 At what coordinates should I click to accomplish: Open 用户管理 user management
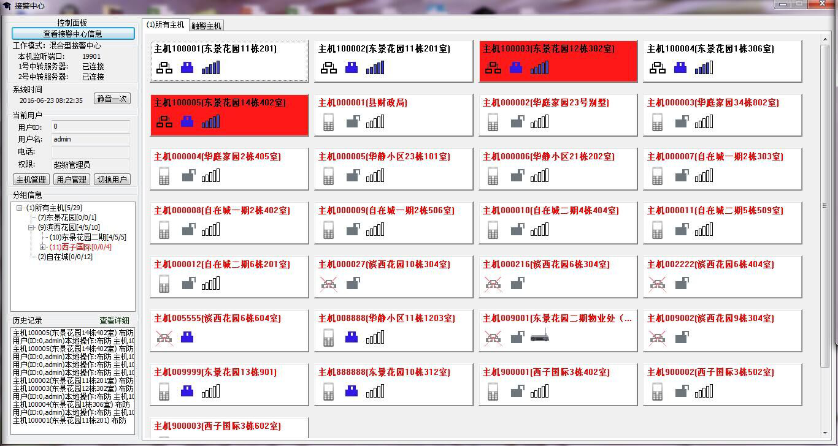click(71, 180)
